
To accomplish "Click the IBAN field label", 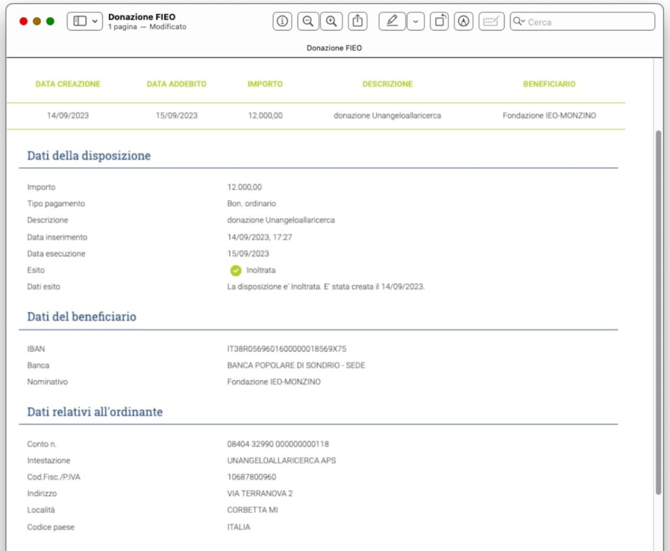I will [36, 349].
